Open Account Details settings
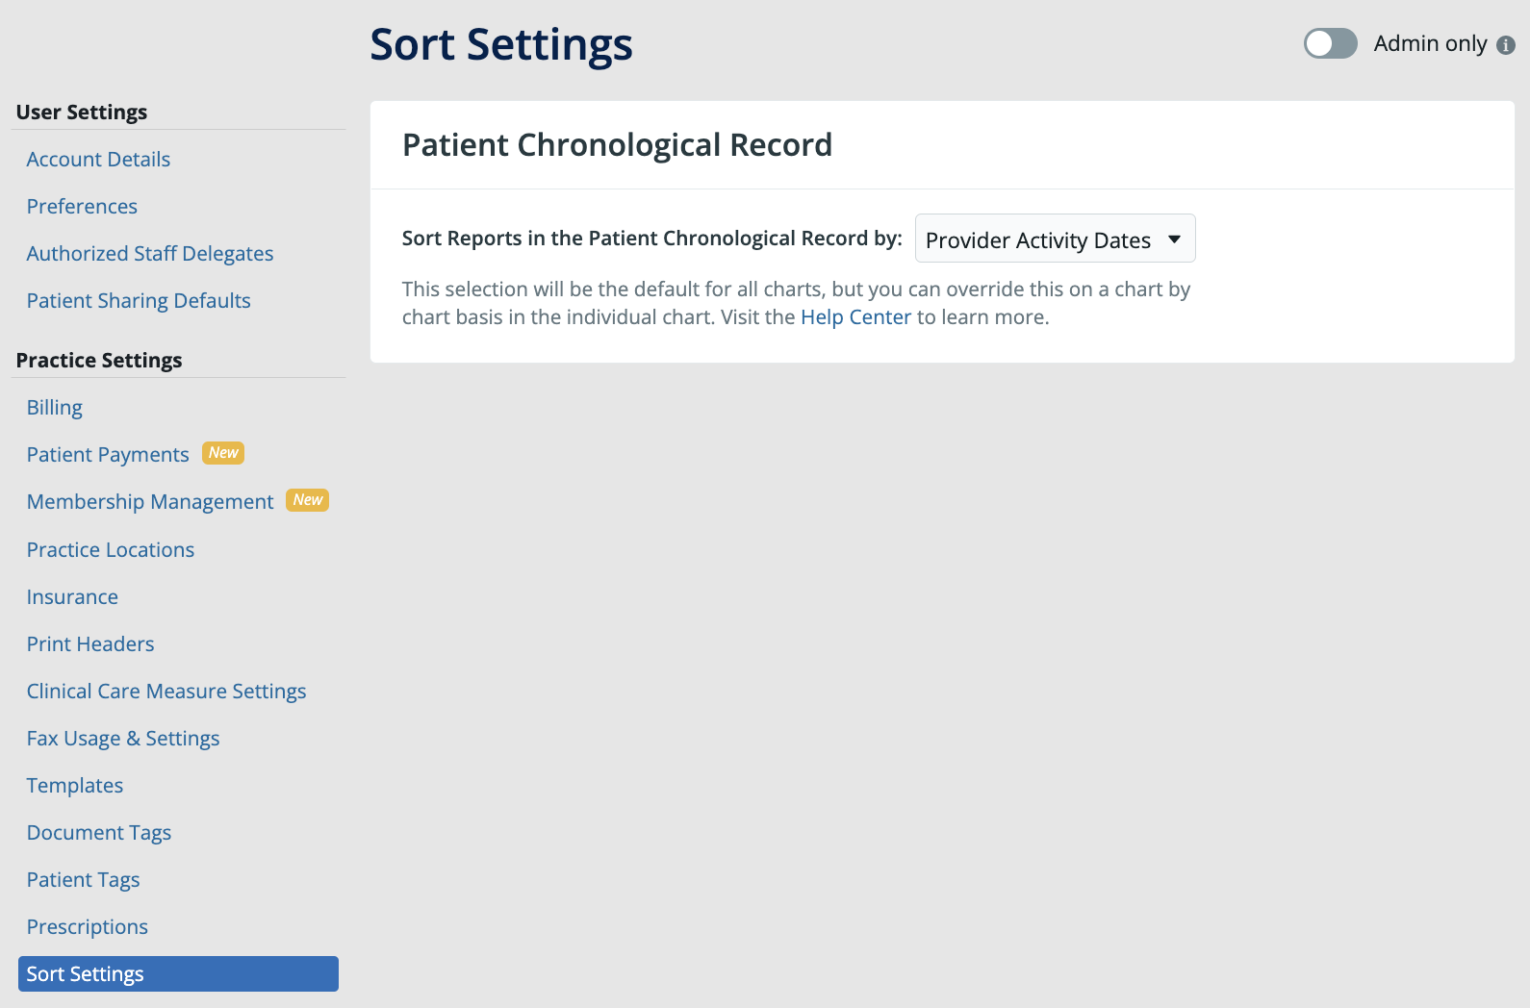The image size is (1530, 1008). click(98, 159)
